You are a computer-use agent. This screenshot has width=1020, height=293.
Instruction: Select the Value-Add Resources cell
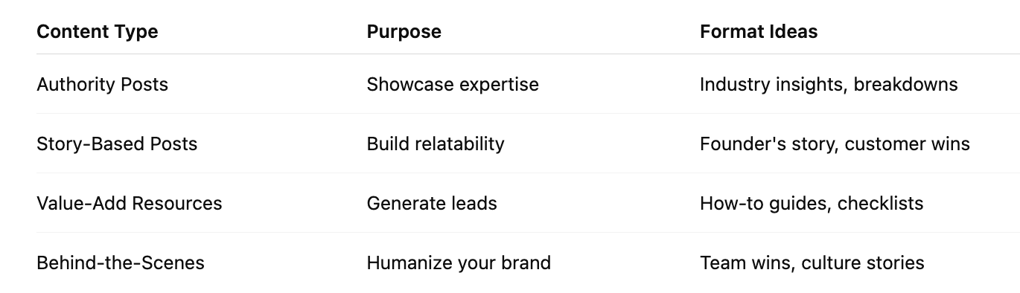click(x=130, y=203)
